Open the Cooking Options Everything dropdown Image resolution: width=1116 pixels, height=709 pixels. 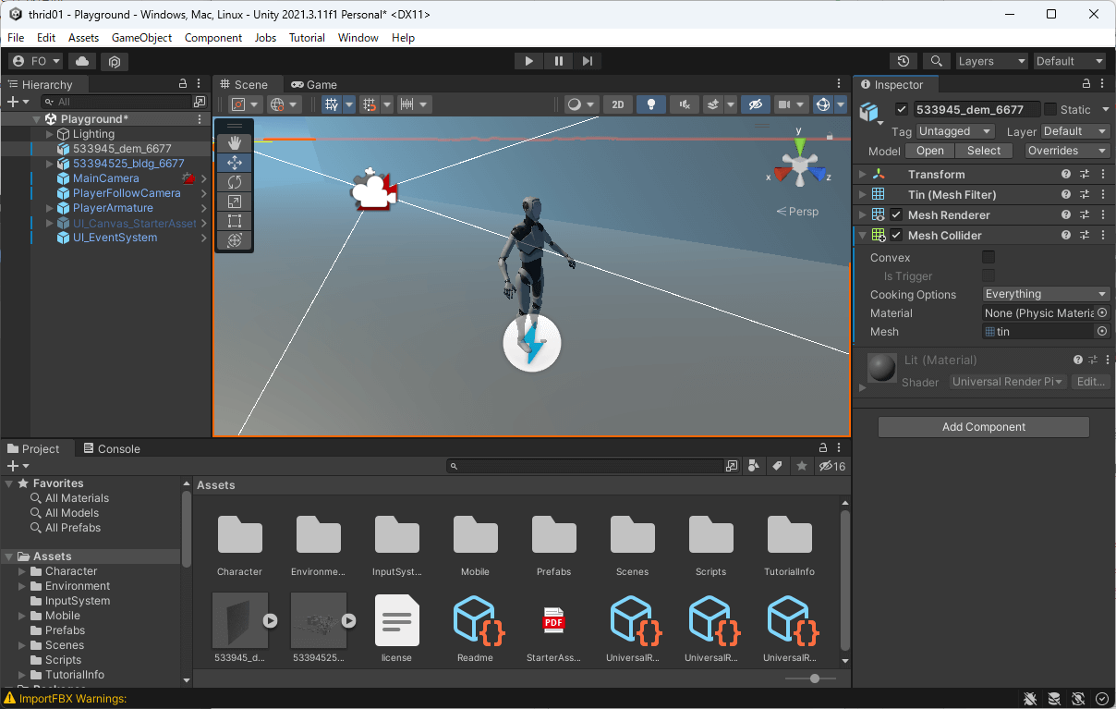click(1046, 294)
